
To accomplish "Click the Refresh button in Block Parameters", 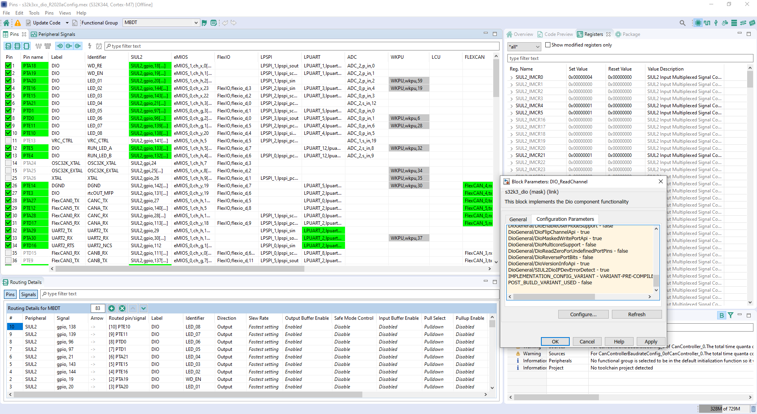I will coord(636,314).
